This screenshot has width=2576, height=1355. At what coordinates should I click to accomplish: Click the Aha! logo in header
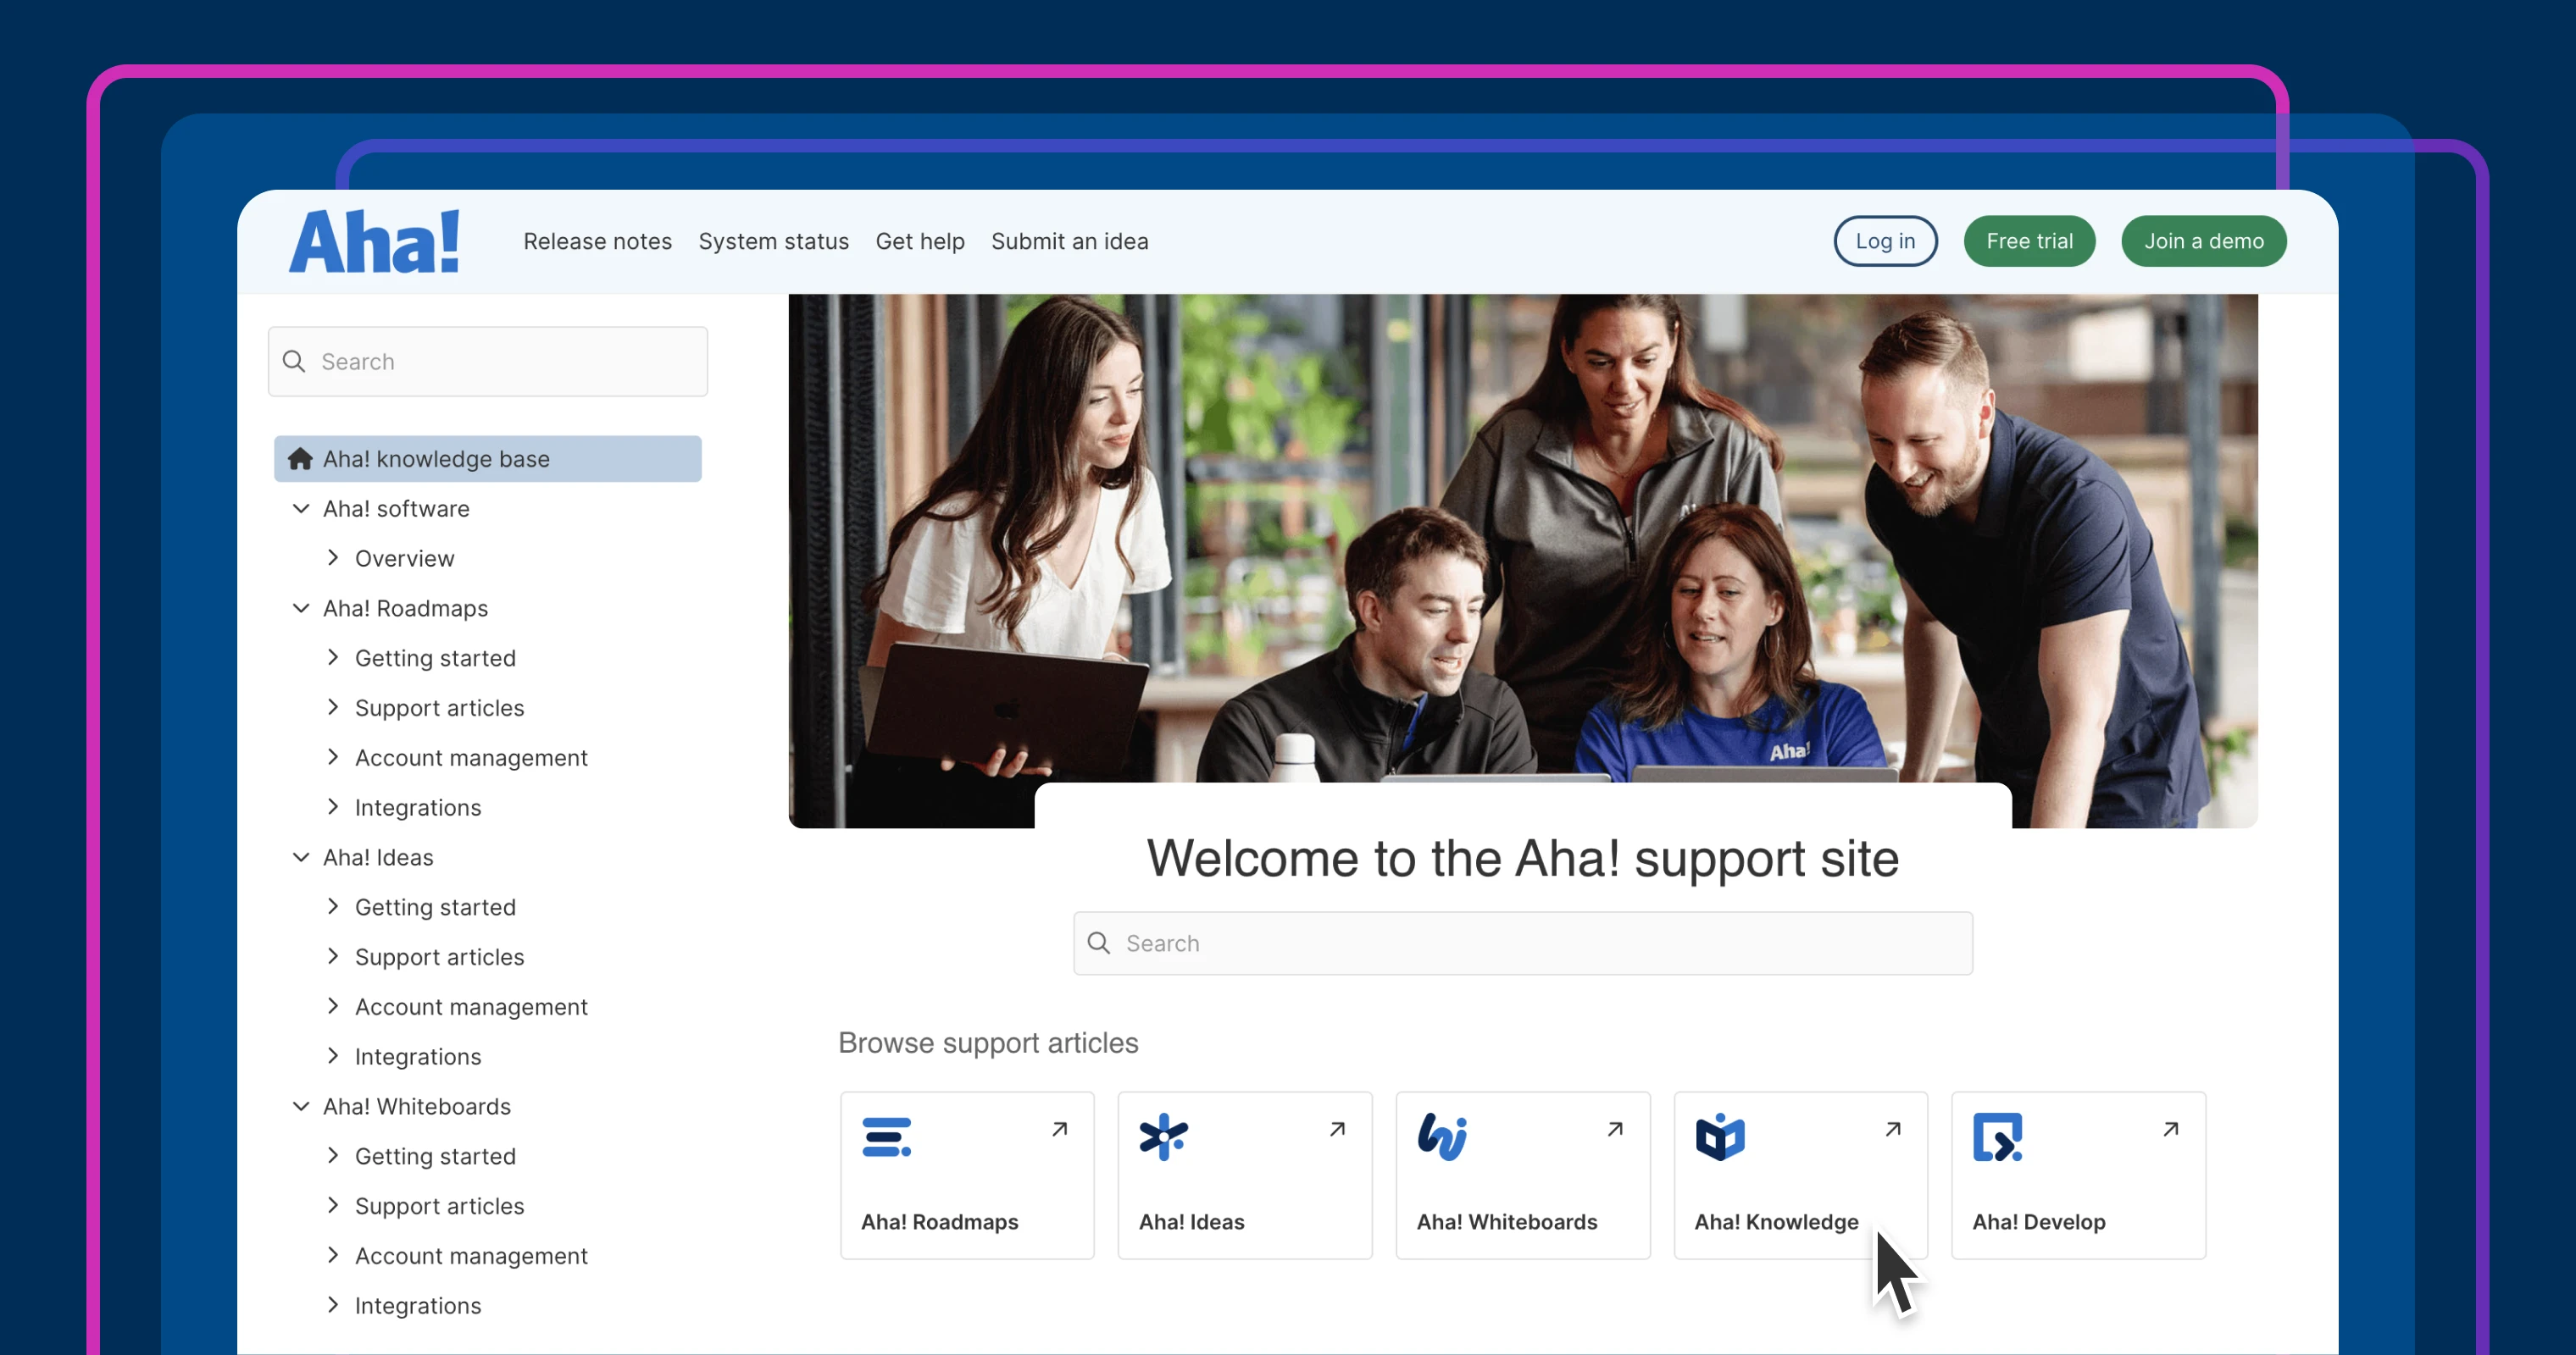374,241
